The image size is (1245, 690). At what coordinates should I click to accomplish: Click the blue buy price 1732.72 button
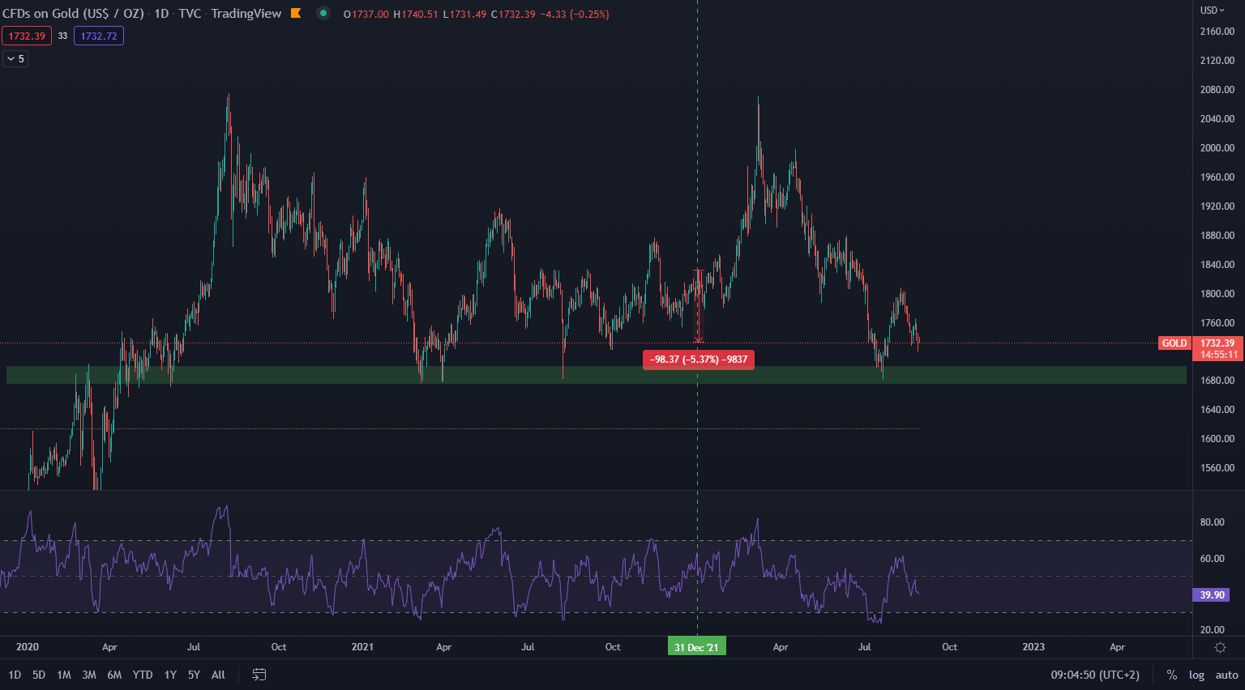pos(99,36)
